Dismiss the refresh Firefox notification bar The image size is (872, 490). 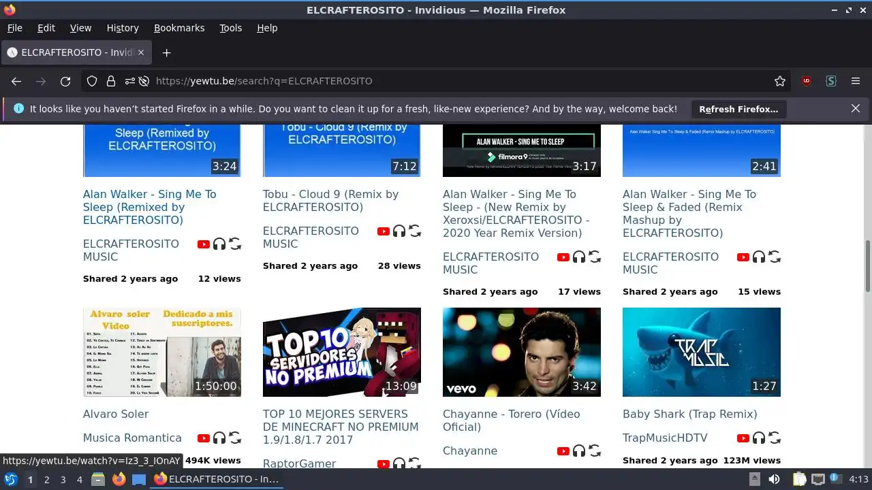[x=856, y=108]
